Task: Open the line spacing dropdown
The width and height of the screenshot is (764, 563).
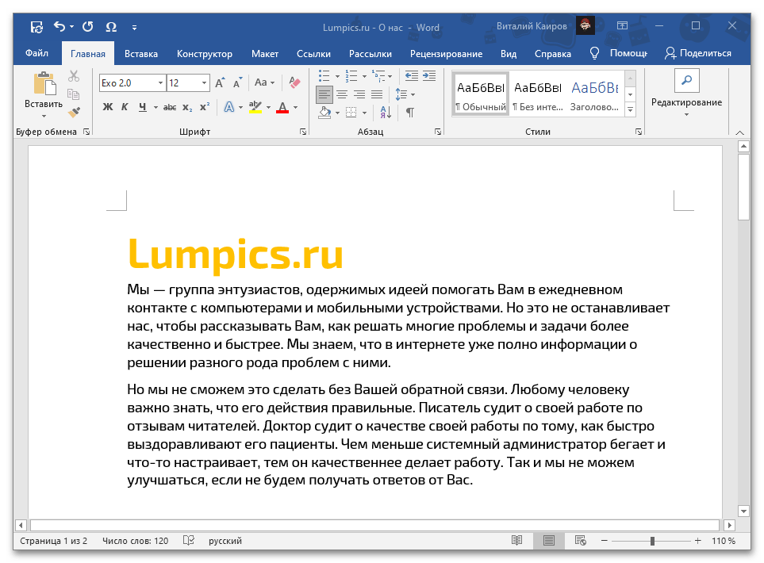Action: click(413, 94)
